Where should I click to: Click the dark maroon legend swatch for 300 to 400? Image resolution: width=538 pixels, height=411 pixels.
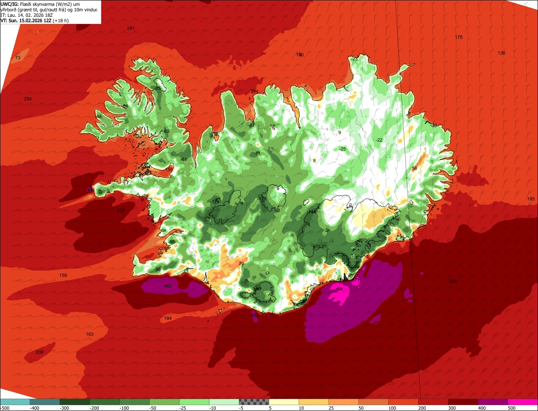[463, 402]
